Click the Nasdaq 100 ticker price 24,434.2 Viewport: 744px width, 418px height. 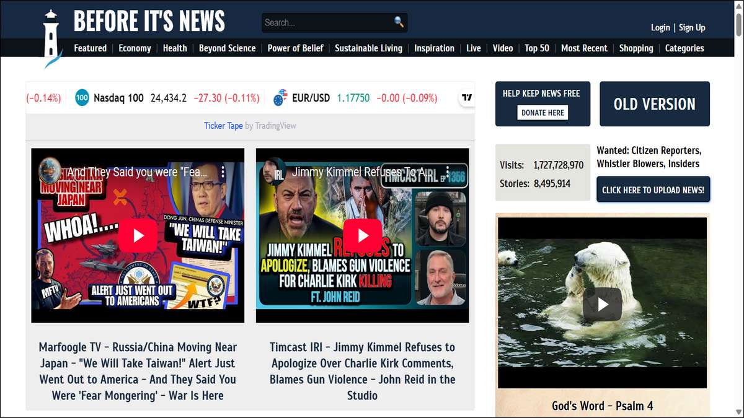[169, 98]
